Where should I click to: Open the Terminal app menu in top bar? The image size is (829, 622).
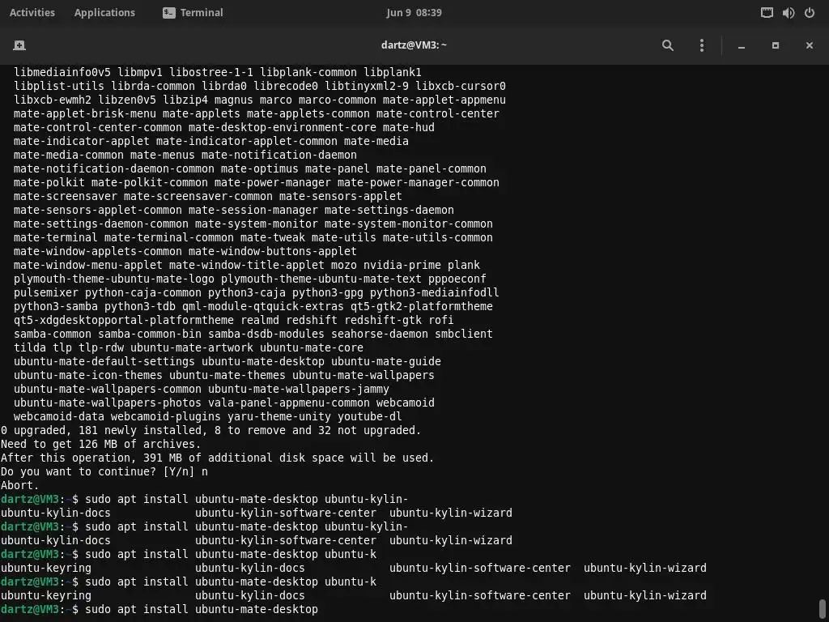pos(193,13)
